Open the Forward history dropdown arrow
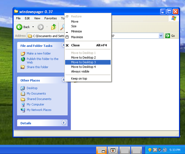 pos(47,27)
